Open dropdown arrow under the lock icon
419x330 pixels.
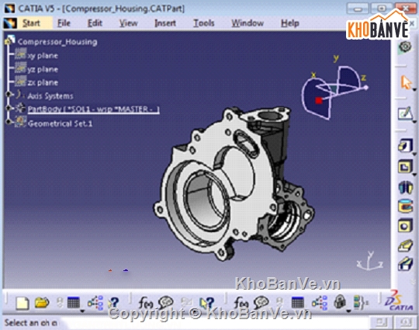pos(348,311)
